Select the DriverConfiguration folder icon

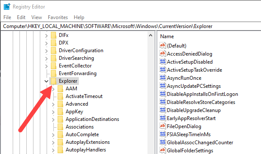point(53,50)
